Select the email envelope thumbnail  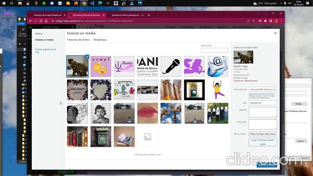[218, 66]
